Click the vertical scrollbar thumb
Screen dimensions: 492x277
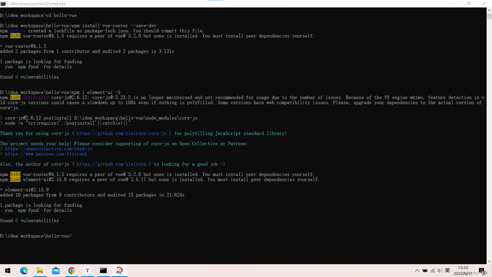[x=489, y=16]
